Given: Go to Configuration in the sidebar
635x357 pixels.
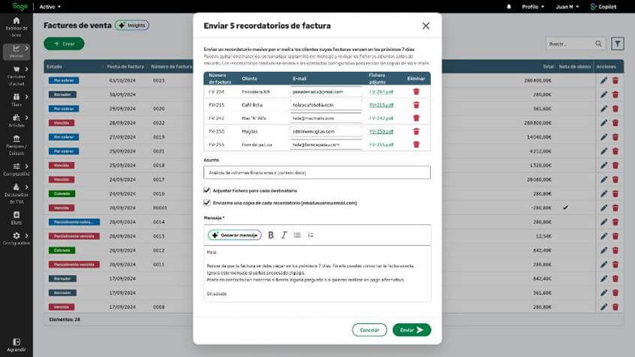Looking at the screenshot, I should click(x=17, y=239).
